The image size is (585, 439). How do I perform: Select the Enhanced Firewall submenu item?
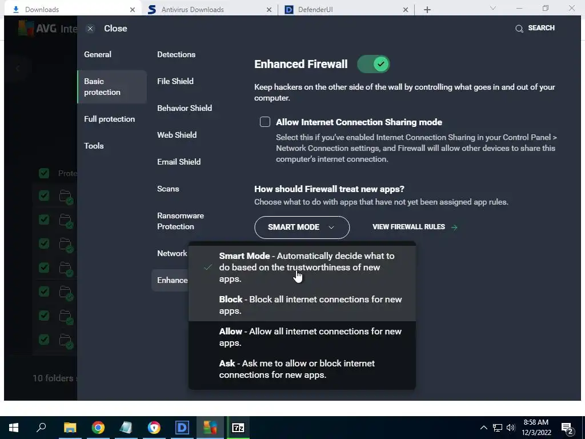(170, 280)
